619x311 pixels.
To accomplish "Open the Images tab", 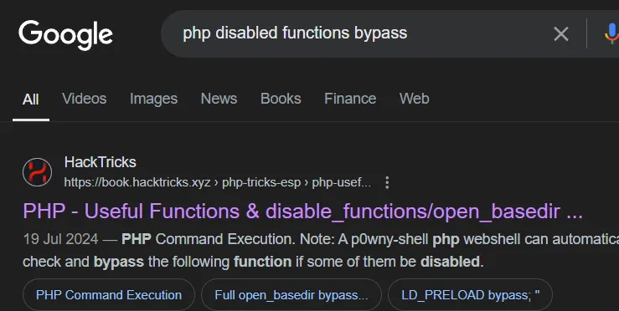I will click(153, 99).
